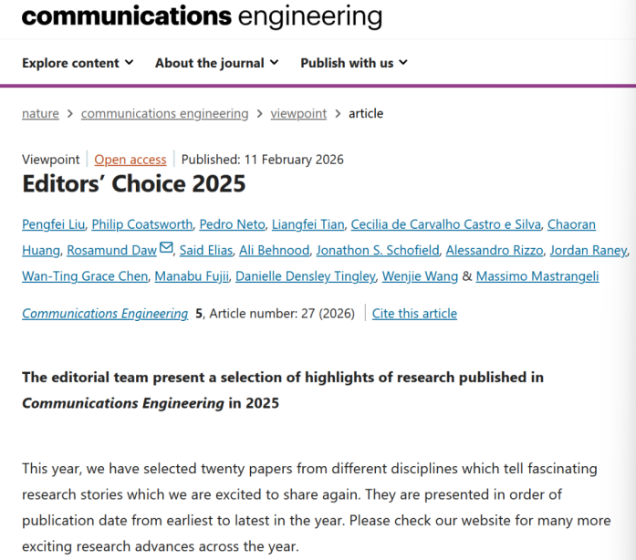Open author Pengfei Liu's details
The width and height of the screenshot is (636, 560).
[x=54, y=224]
